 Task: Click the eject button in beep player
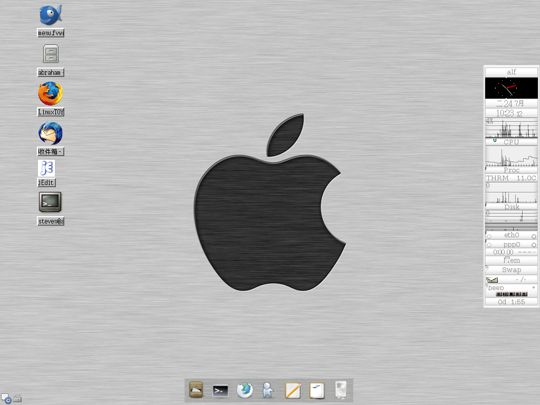524,294
